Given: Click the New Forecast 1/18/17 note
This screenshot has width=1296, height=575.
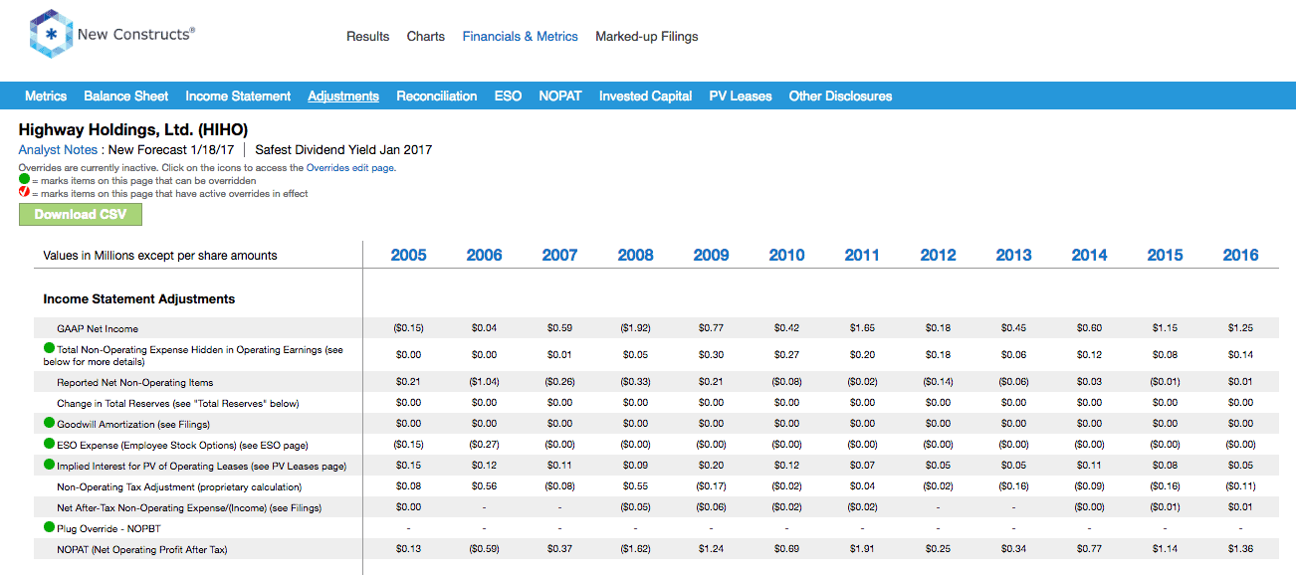Looking at the screenshot, I should click(171, 150).
